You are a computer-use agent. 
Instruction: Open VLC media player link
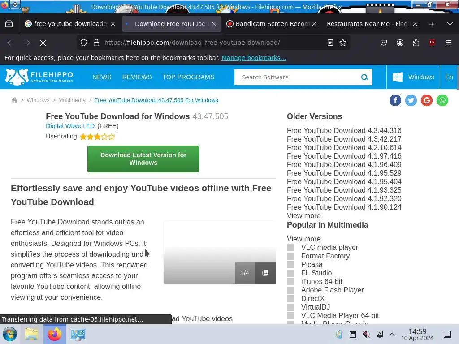tap(329, 247)
